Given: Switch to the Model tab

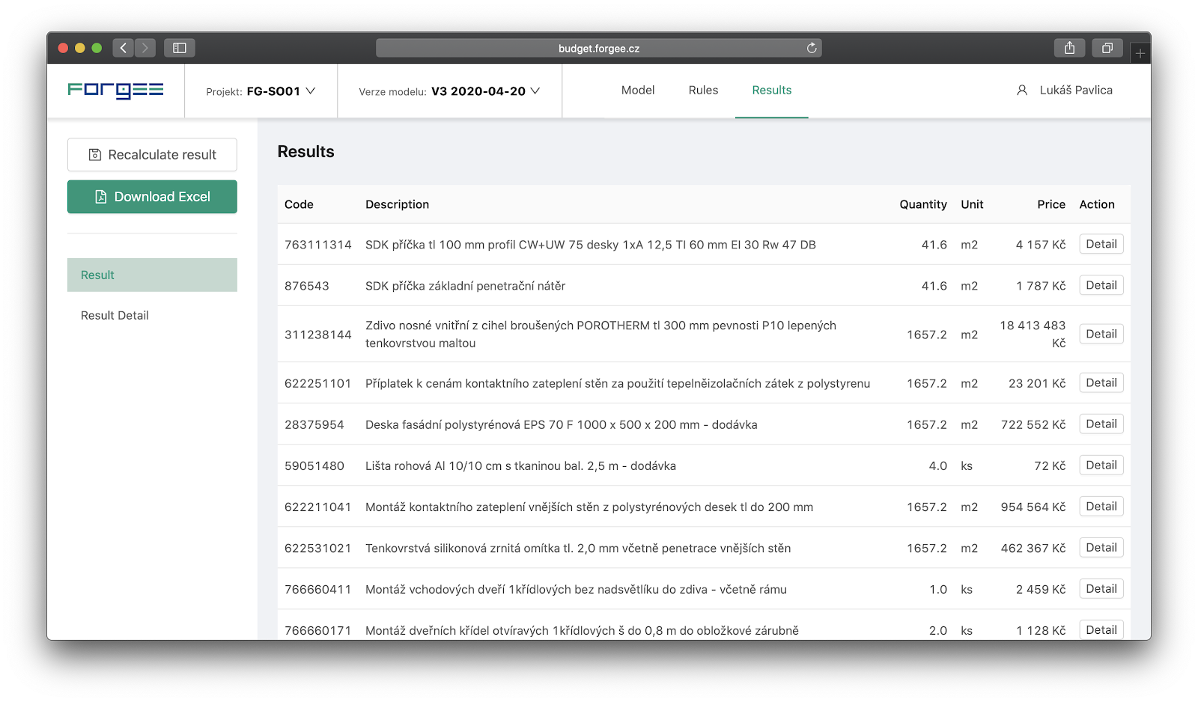Looking at the screenshot, I should [638, 90].
